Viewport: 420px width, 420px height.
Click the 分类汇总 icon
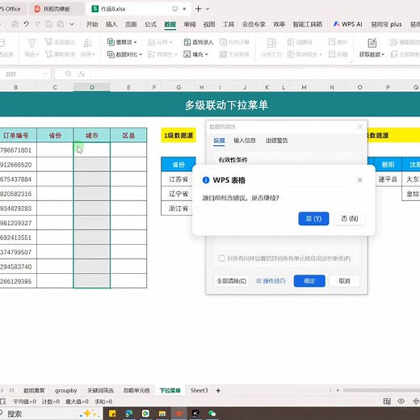point(271,43)
